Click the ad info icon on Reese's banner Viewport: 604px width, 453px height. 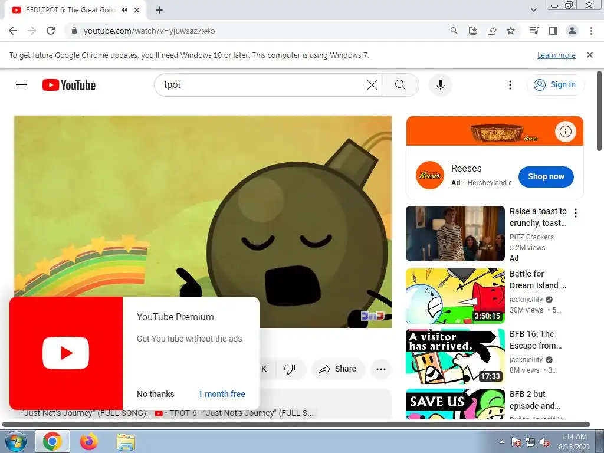click(x=566, y=132)
